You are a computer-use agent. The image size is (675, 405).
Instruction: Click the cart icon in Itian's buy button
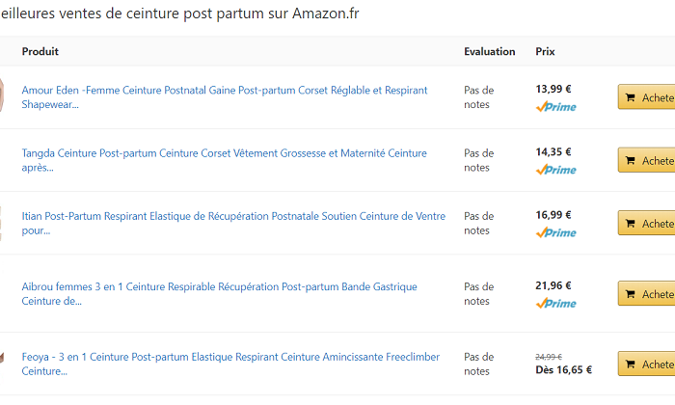point(631,224)
